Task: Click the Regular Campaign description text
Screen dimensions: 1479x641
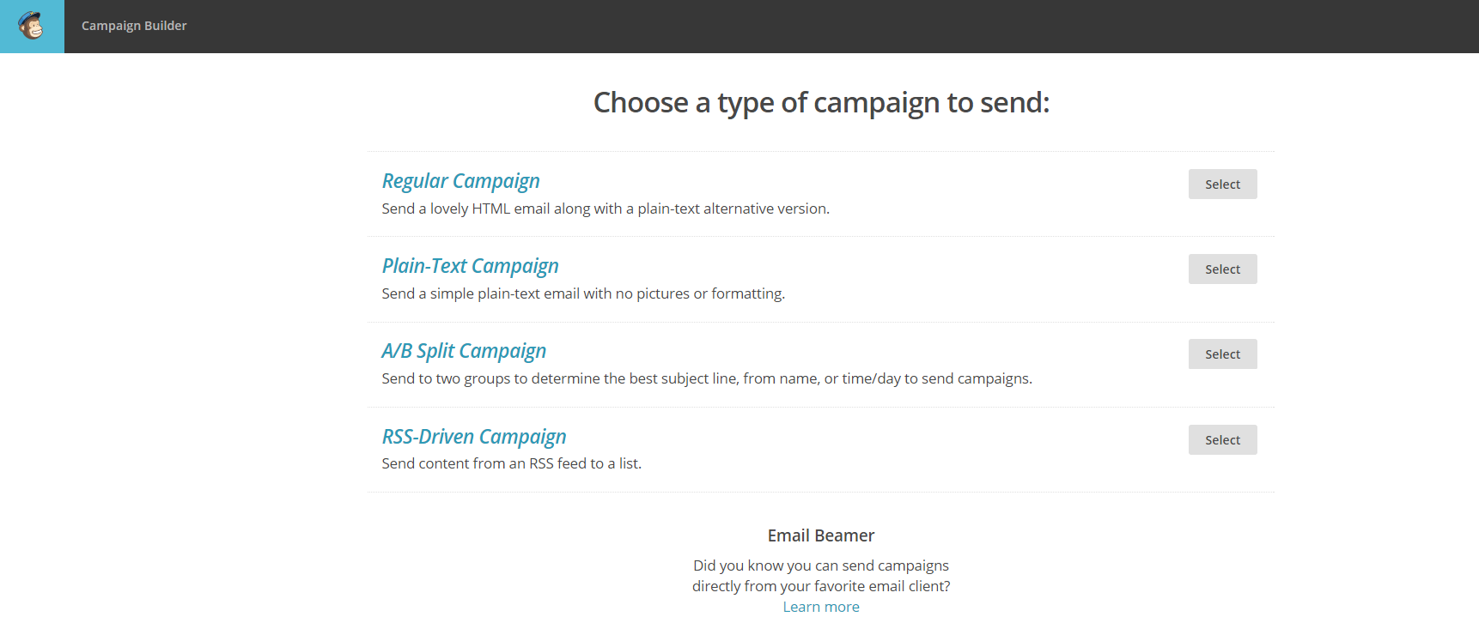Action: pos(606,209)
